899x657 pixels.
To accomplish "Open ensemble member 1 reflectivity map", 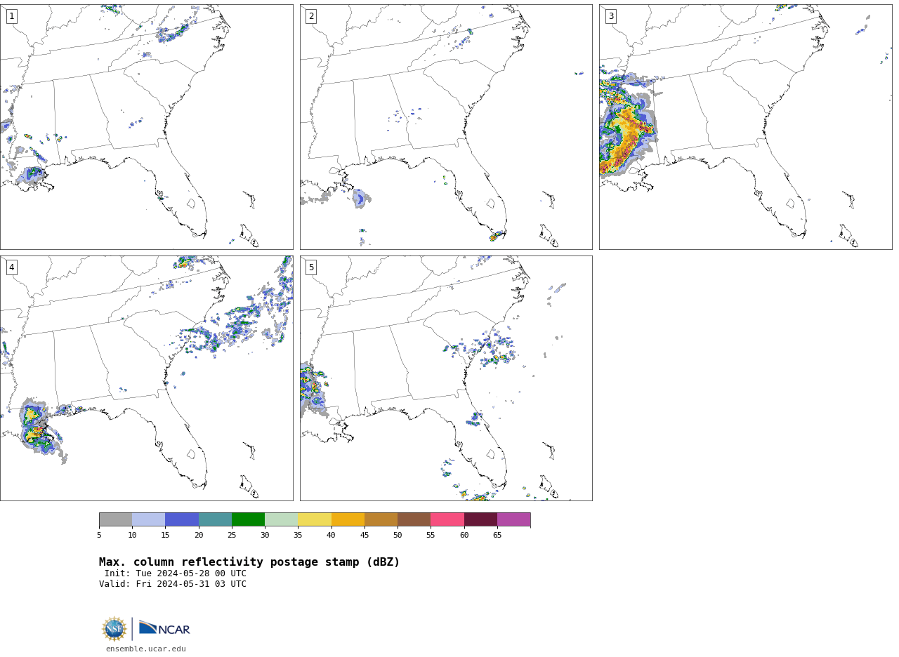I will click(x=146, y=126).
